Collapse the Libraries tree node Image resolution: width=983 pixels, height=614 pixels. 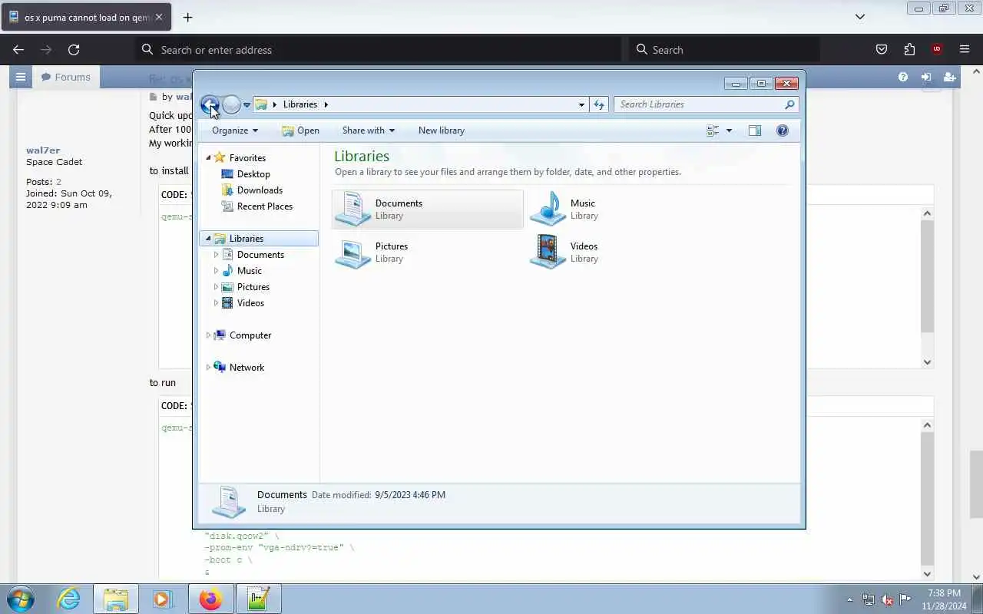tap(207, 239)
